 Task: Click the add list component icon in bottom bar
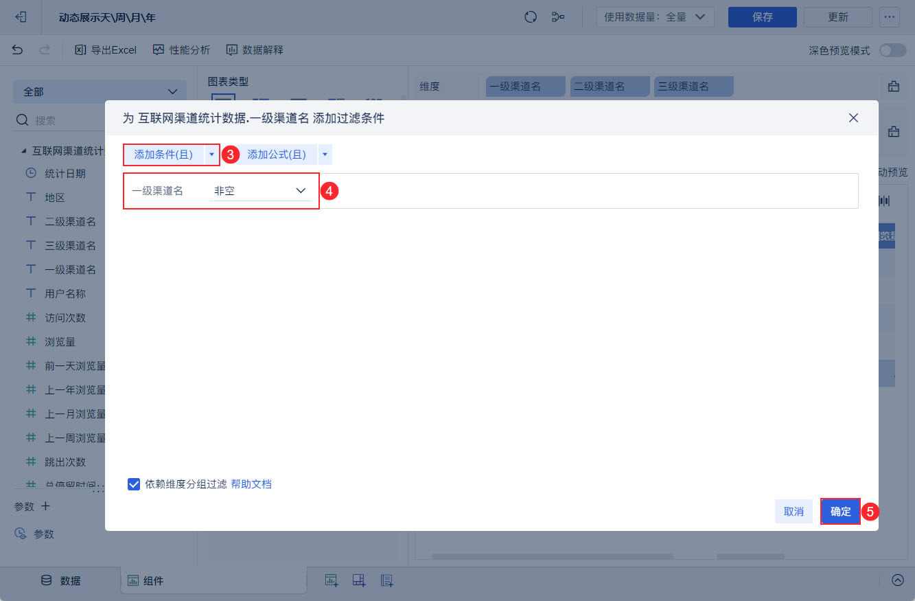point(386,580)
